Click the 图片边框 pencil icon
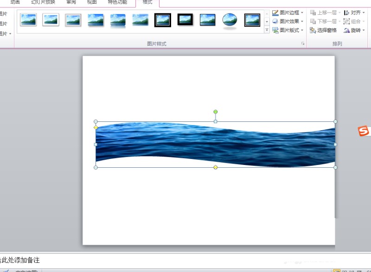Screen dimensions: 371x272 [275, 13]
